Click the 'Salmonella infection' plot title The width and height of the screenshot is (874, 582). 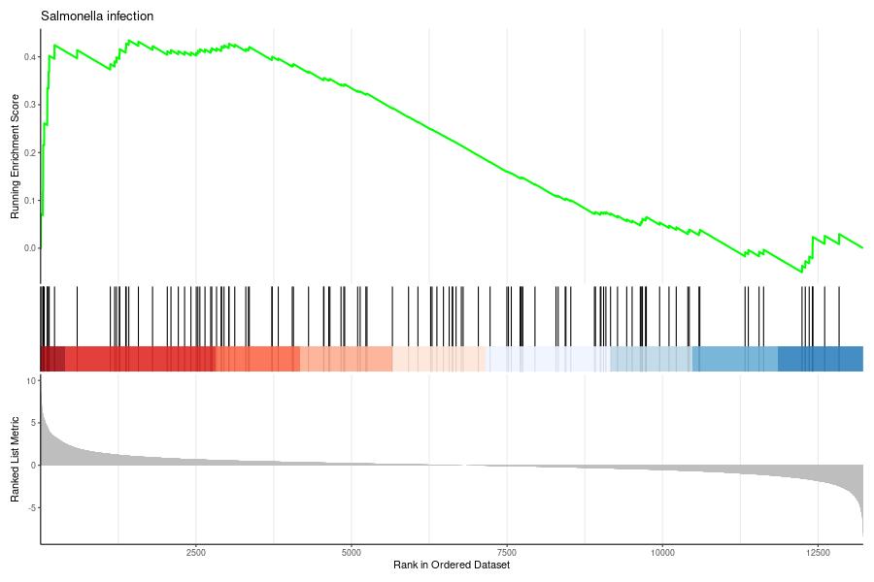click(x=97, y=16)
